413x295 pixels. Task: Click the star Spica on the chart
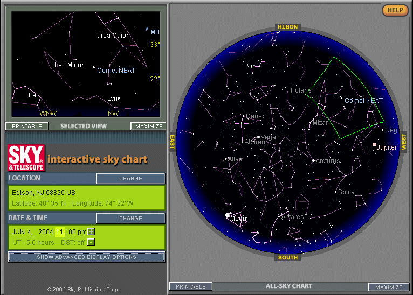335,192
